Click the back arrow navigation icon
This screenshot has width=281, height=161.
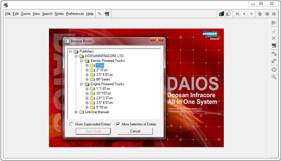pos(267,14)
